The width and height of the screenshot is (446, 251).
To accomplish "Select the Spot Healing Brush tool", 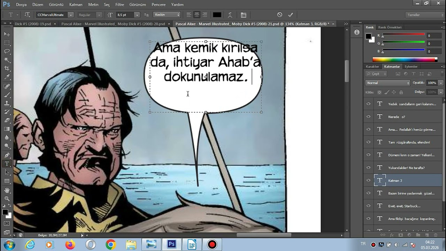I will click(7, 86).
